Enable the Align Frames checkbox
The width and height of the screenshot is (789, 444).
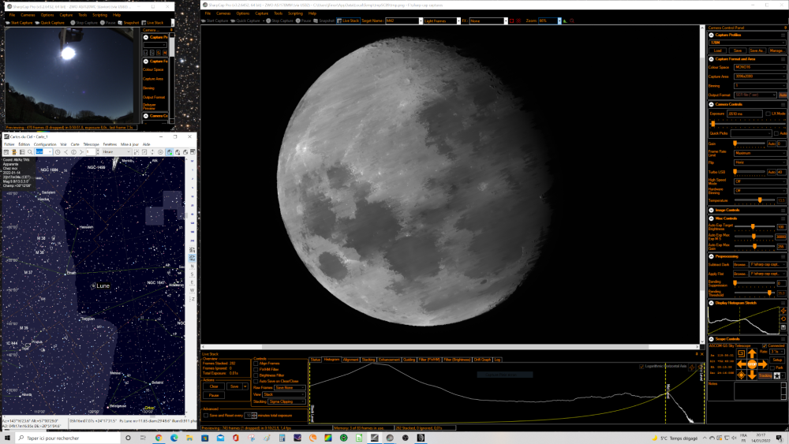pos(256,364)
